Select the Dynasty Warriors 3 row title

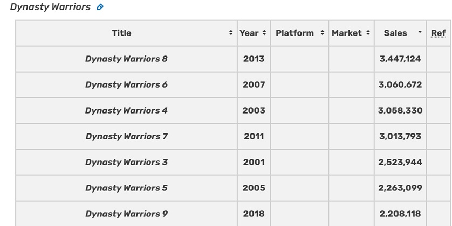coord(126,162)
